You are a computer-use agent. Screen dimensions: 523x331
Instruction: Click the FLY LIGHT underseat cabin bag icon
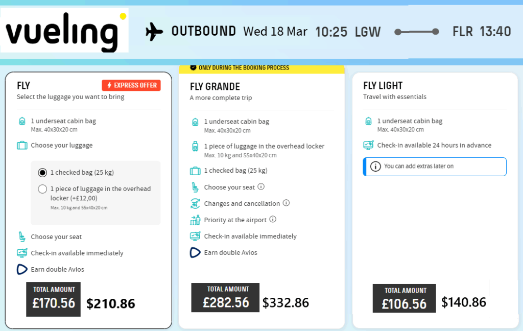(x=368, y=122)
